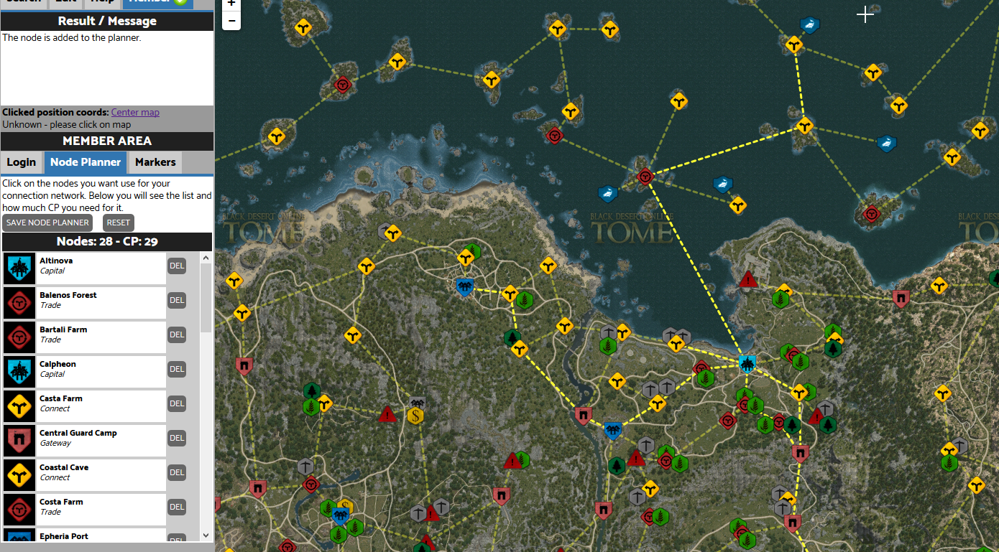Delete Bartali Farm from the node planner
This screenshot has width=999, height=552.
(177, 335)
